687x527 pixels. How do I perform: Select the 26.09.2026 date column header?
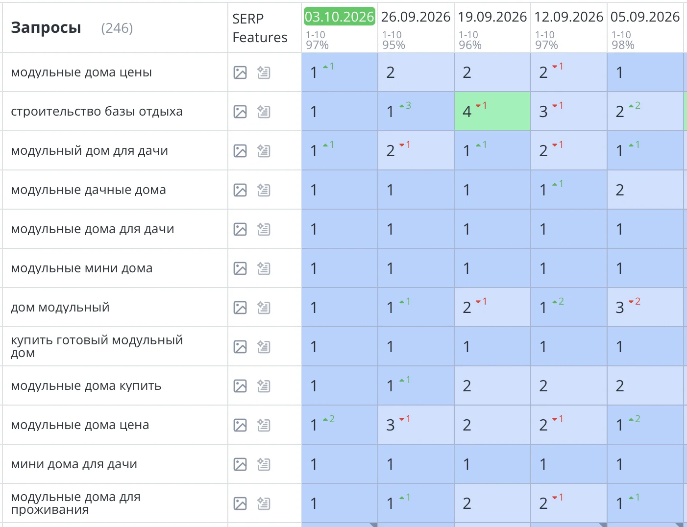pyautogui.click(x=416, y=17)
